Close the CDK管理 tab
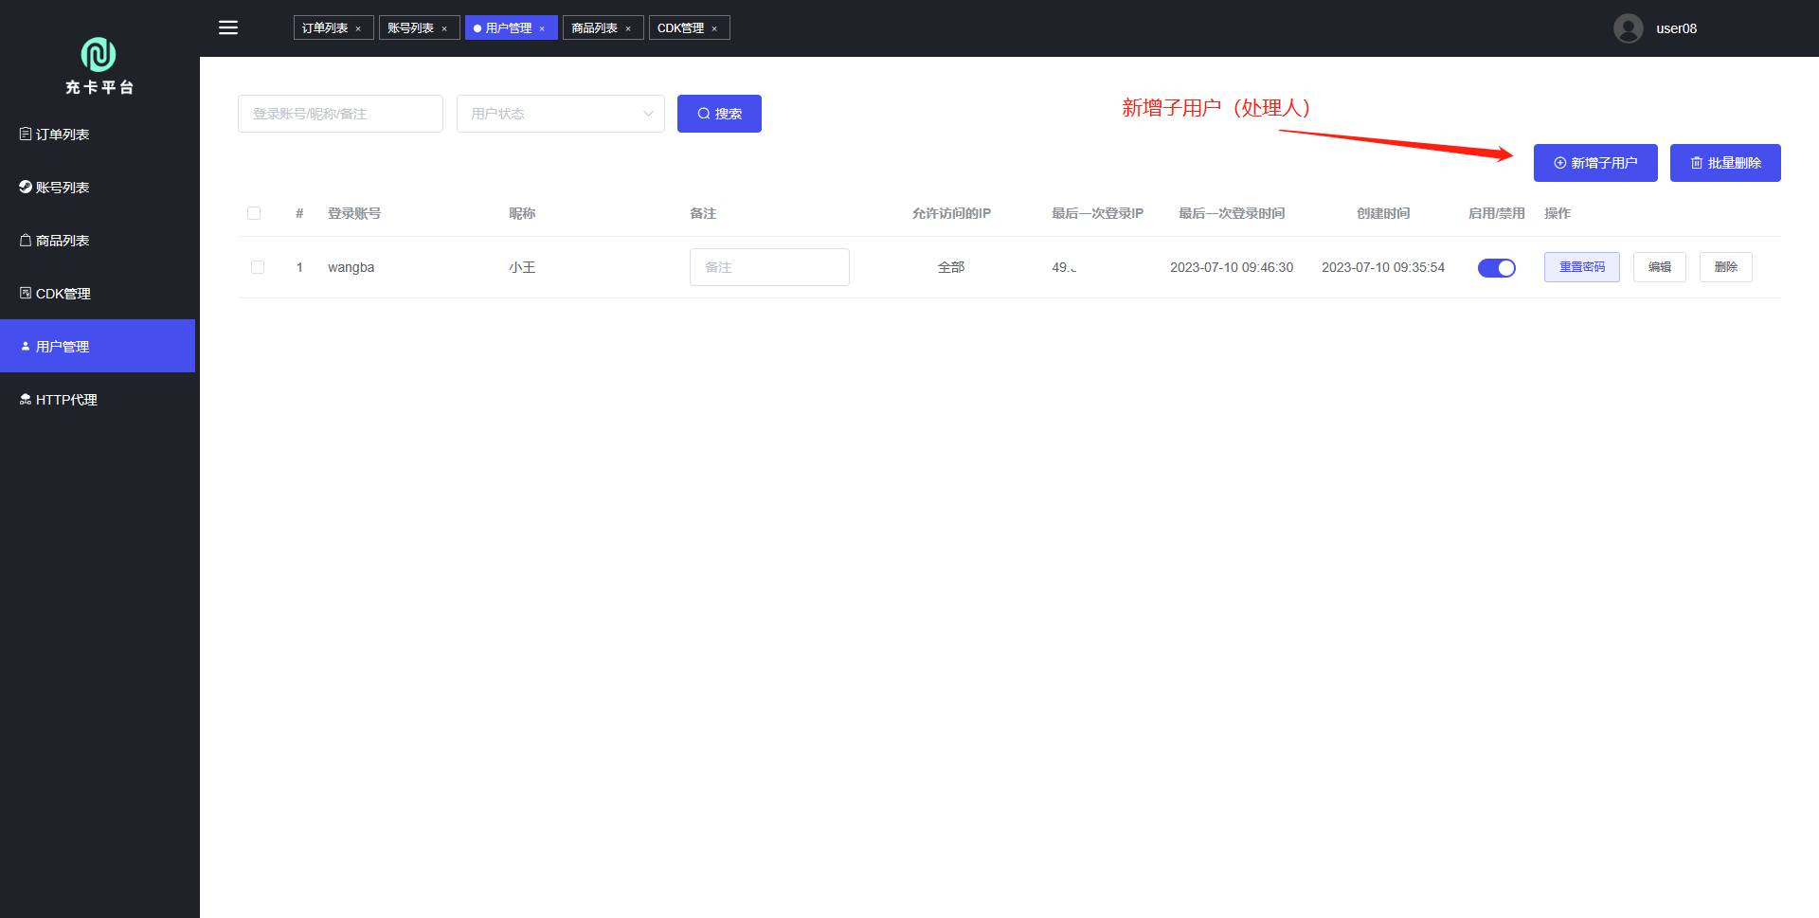Viewport: 1819px width, 918px height. [714, 28]
